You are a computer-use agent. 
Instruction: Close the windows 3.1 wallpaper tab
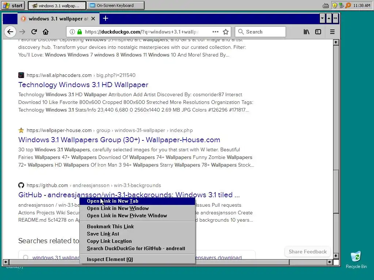coord(93,19)
